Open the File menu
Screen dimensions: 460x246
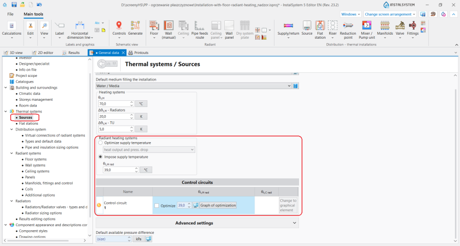click(x=10, y=14)
